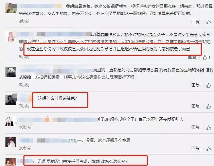
Task: Click the blurred username on first comment
Action: 40,6
